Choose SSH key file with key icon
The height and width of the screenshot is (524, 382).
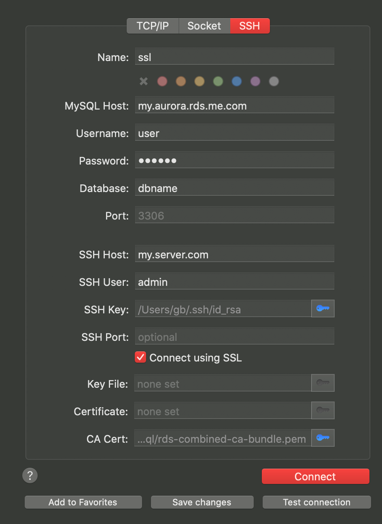[x=323, y=308]
